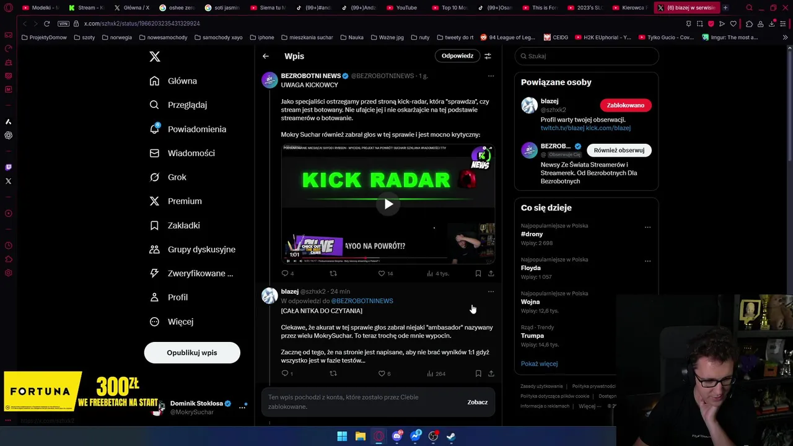Open Profil page
Viewport: 793px width, 446px height.
[169, 297]
